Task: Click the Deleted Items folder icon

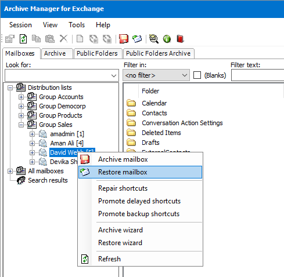Action: tap(131, 133)
